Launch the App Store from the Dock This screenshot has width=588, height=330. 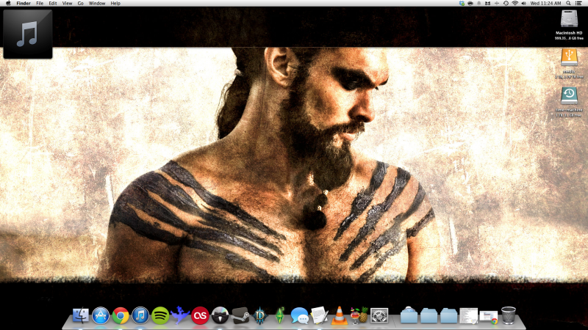101,315
